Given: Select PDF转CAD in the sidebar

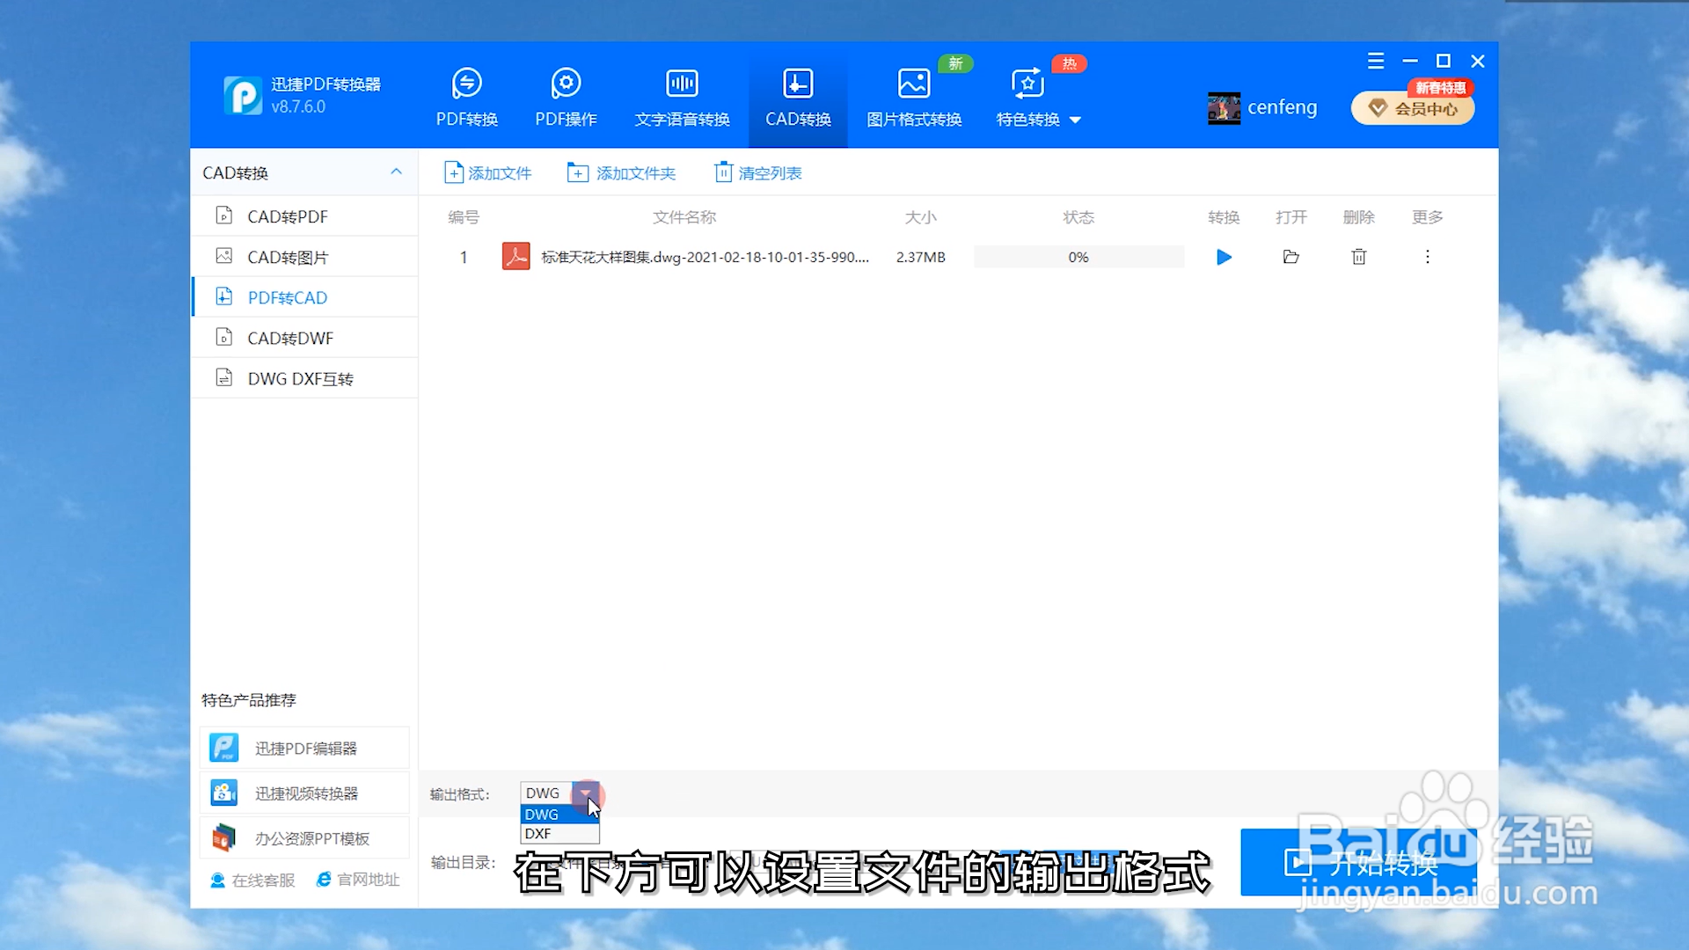Looking at the screenshot, I should 287,297.
